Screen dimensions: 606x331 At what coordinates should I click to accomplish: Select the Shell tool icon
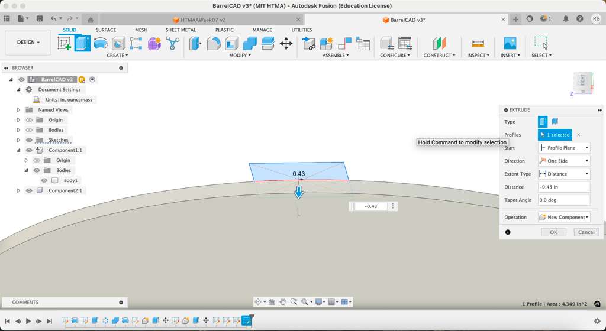pyautogui.click(x=231, y=43)
